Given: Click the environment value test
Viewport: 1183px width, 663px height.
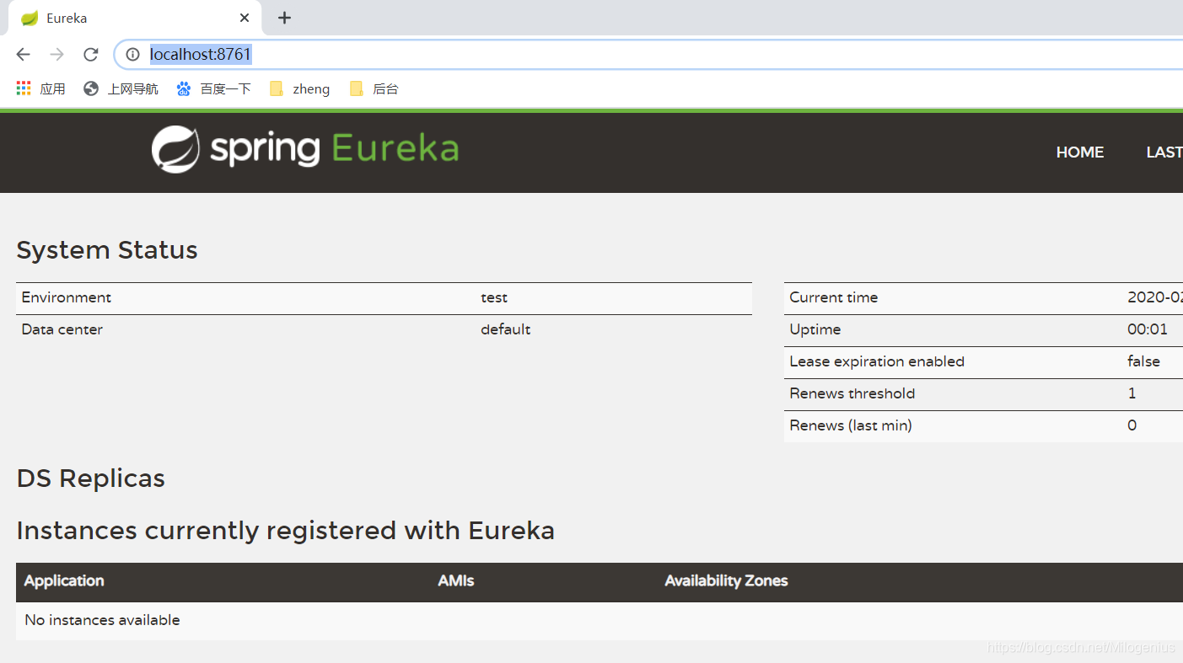Looking at the screenshot, I should [494, 297].
